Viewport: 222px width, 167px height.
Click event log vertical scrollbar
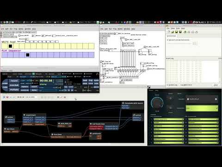click(220, 71)
